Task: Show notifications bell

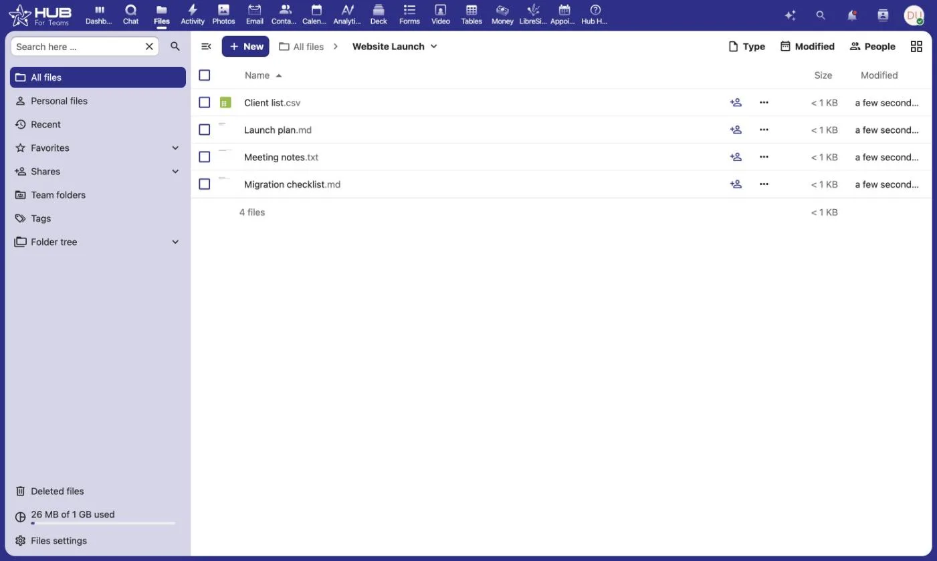Action: (852, 15)
